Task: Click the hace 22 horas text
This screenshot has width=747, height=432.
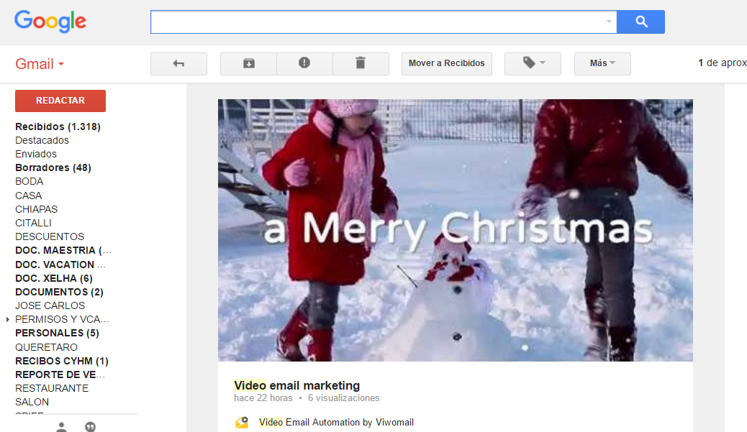Action: click(263, 398)
